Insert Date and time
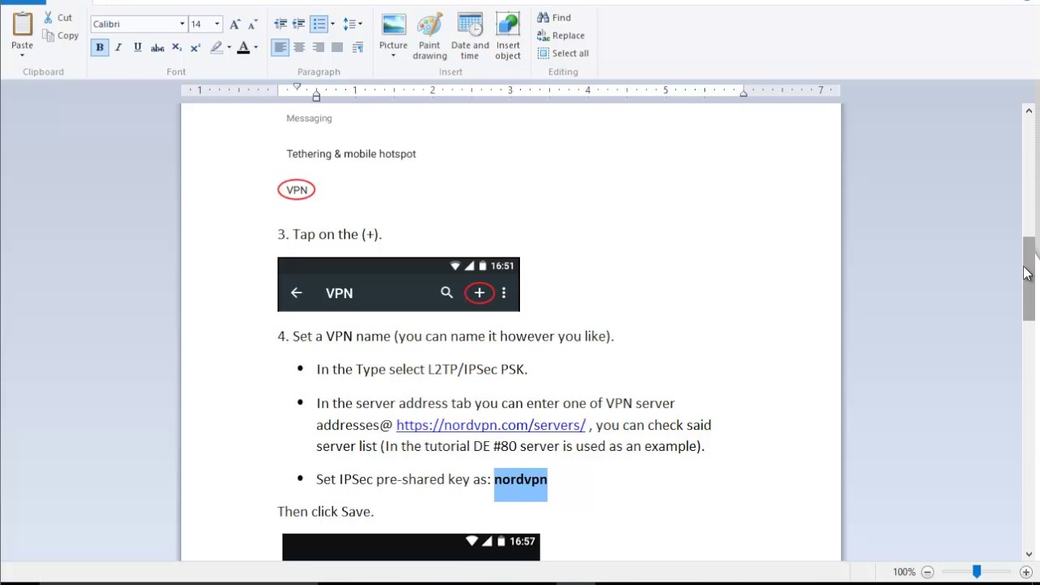 click(470, 36)
